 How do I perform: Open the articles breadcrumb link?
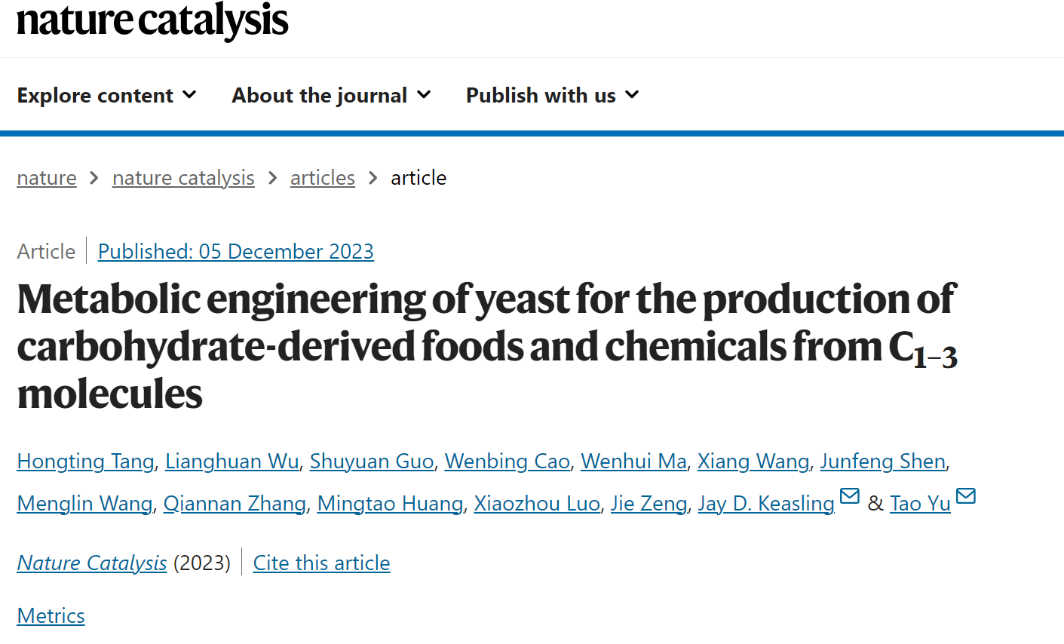pyautogui.click(x=323, y=178)
